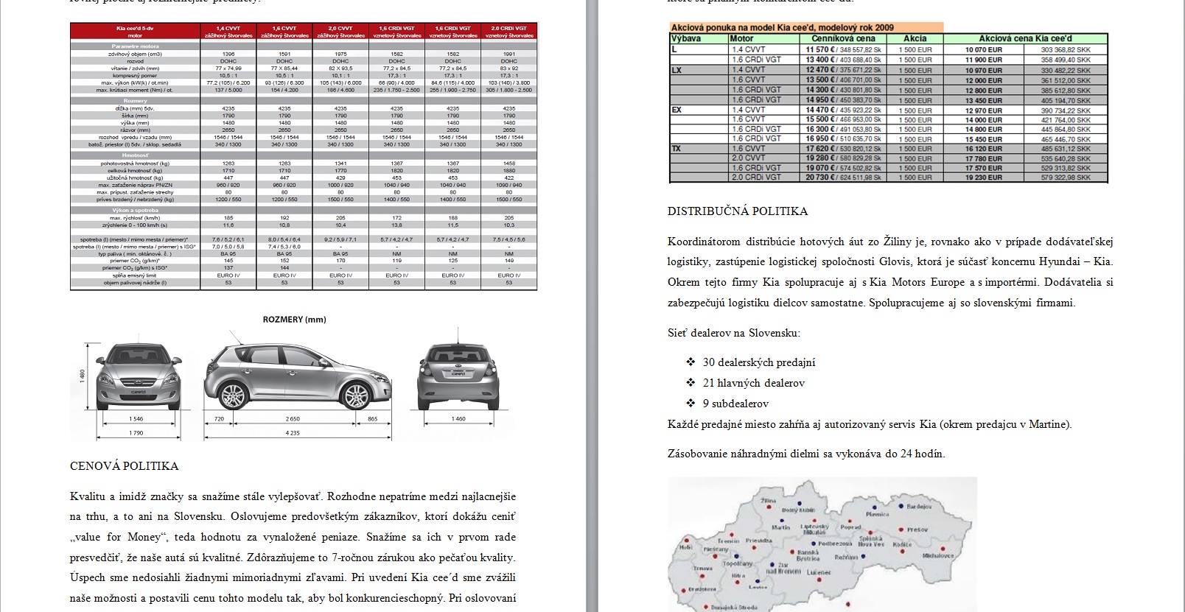Click the '11 570 €' list price cell
1185x612 pixels.
[x=844, y=50]
